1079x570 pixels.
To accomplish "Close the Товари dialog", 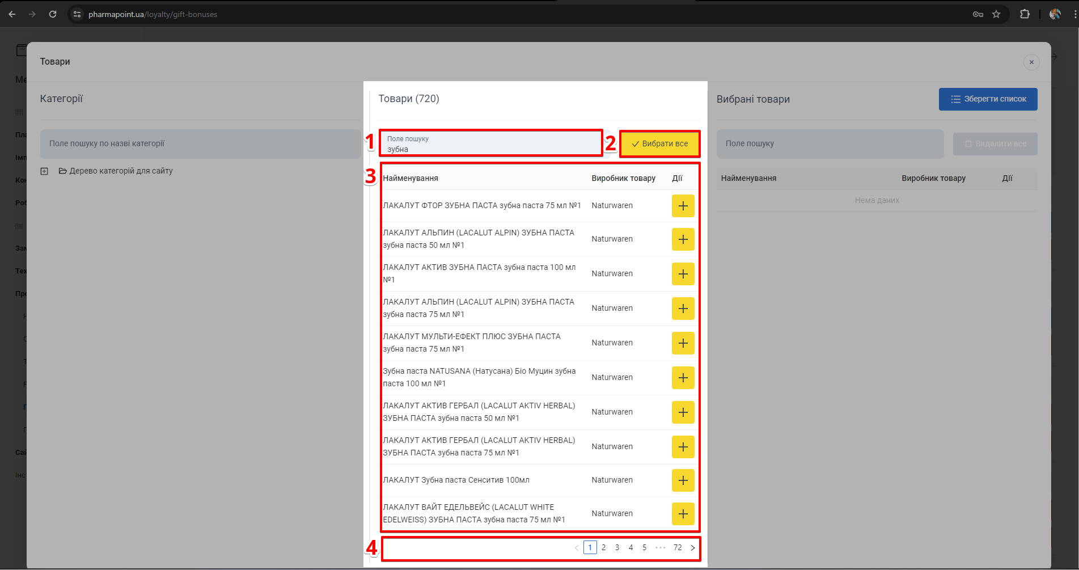I will coord(1031,62).
